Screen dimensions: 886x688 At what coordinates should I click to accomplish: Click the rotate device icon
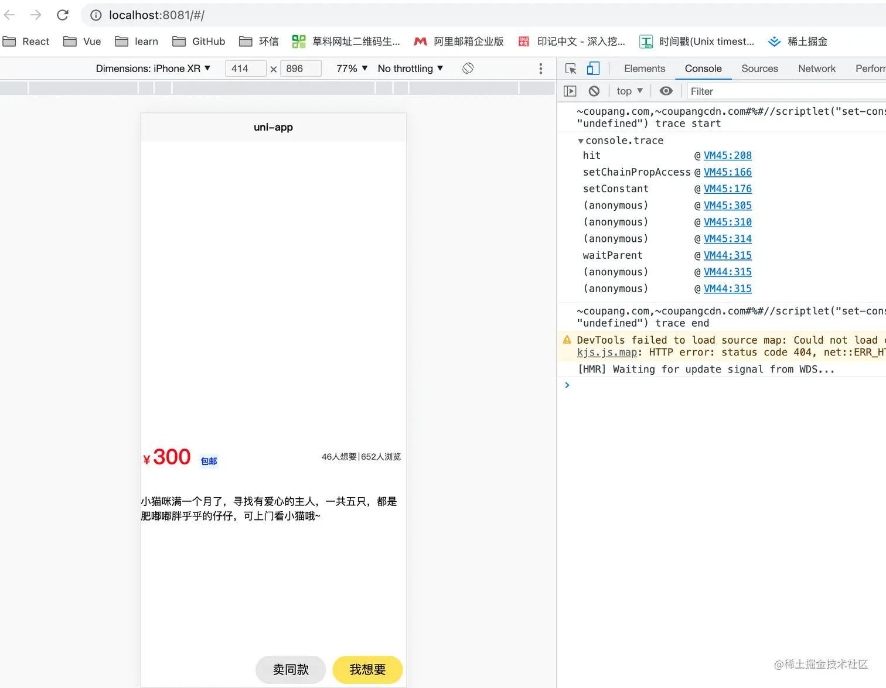(468, 69)
